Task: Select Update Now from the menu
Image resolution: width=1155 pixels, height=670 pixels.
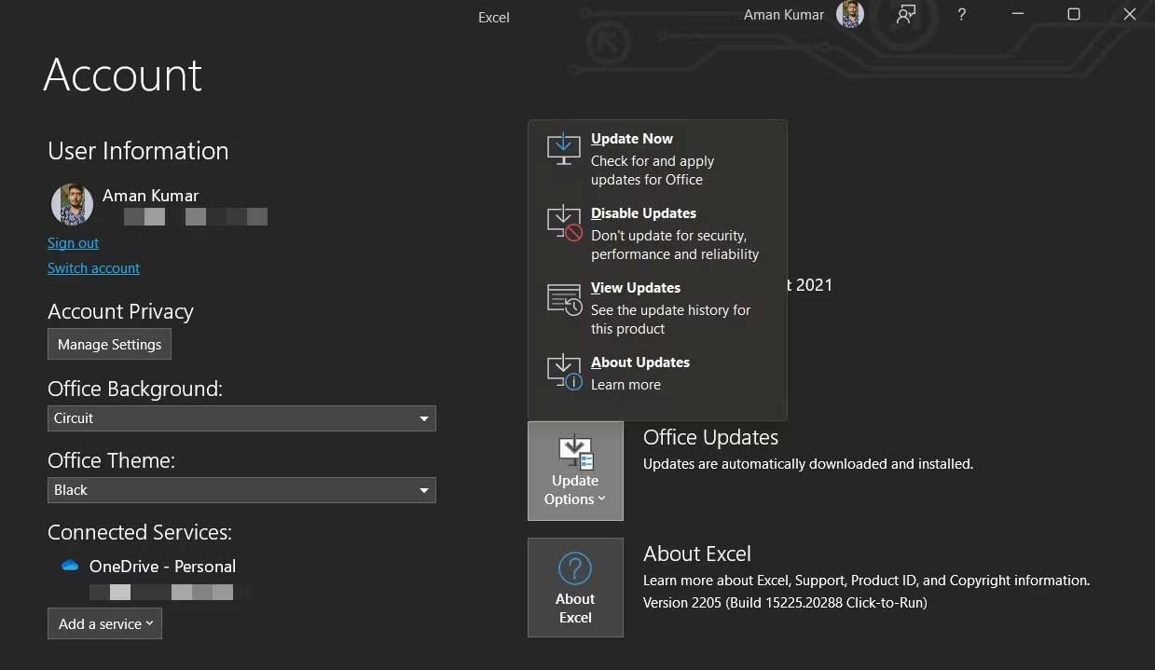Action: [632, 138]
